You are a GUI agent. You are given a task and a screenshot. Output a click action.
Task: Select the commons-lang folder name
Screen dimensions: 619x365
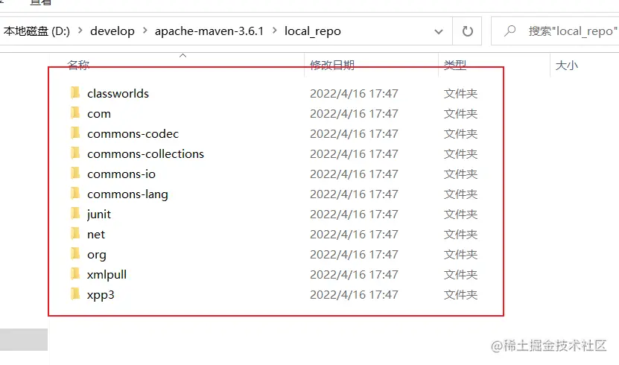(127, 194)
